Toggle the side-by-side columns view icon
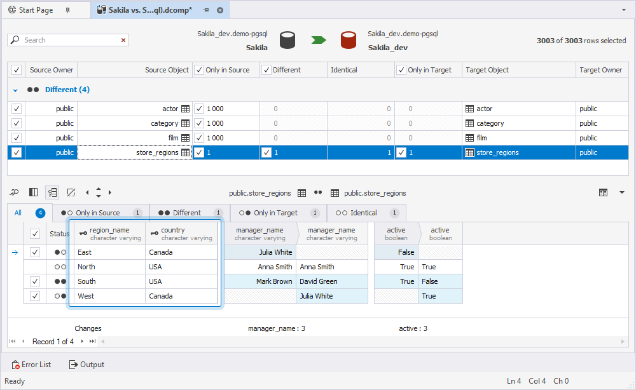The image size is (636, 390). (33, 192)
